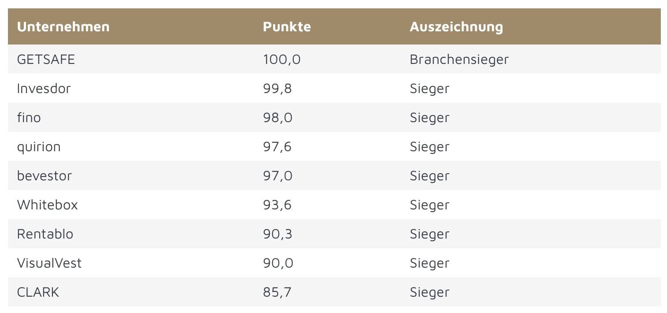The width and height of the screenshot is (667, 313).
Task: Select the 93,6 points value
Action: 277,205
